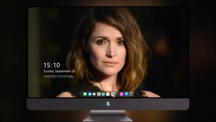Click the 15:10 clock display
Image resolution: width=216 pixels, height=122 pixels.
click(52, 65)
